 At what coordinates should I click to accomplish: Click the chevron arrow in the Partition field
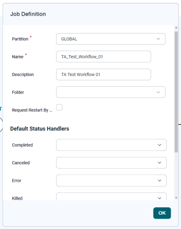[x=158, y=39]
